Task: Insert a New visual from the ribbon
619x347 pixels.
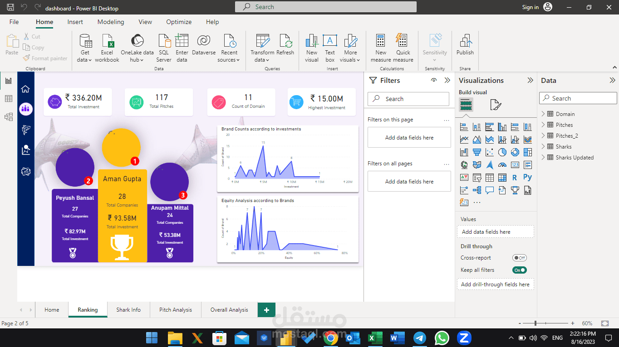Action: pyautogui.click(x=312, y=48)
